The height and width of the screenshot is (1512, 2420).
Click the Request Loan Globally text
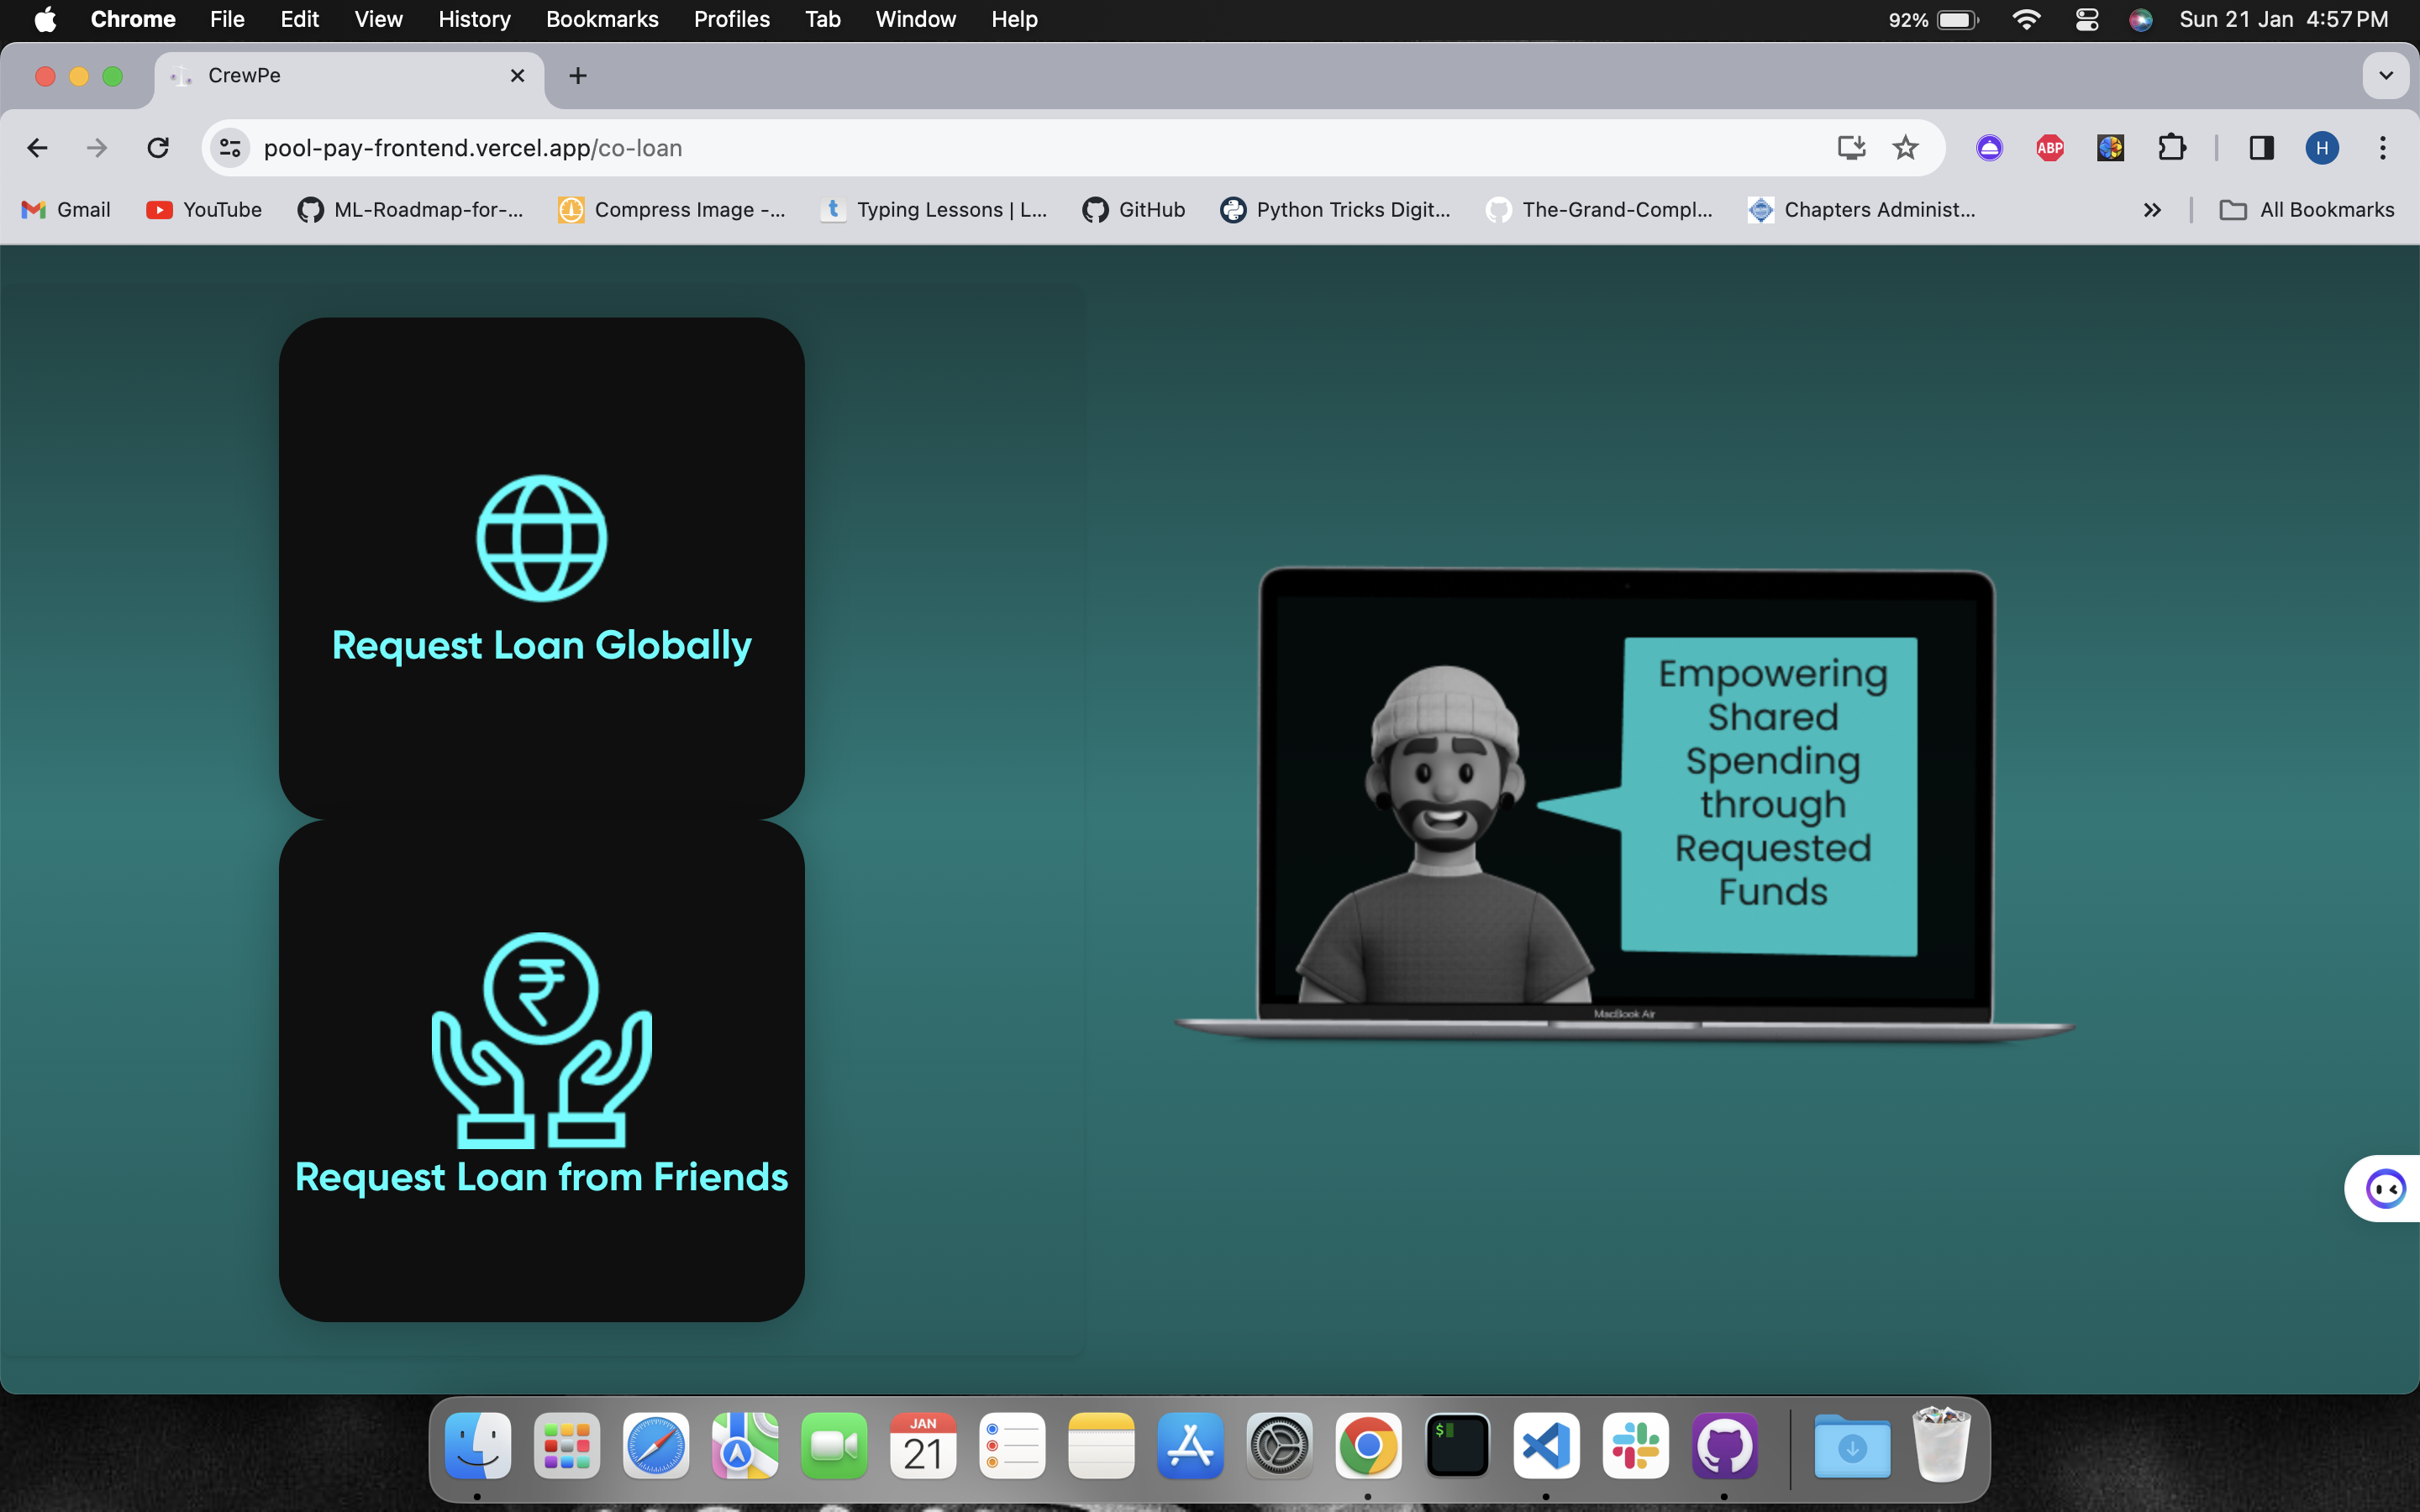pyautogui.click(x=541, y=645)
